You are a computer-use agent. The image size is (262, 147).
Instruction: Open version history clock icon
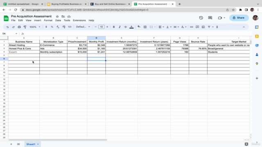tap(201, 18)
